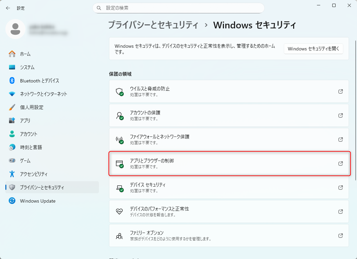Image resolution: width=357 pixels, height=259 pixels.
Task: Click the ゲーム controller icon
Action: point(12,161)
